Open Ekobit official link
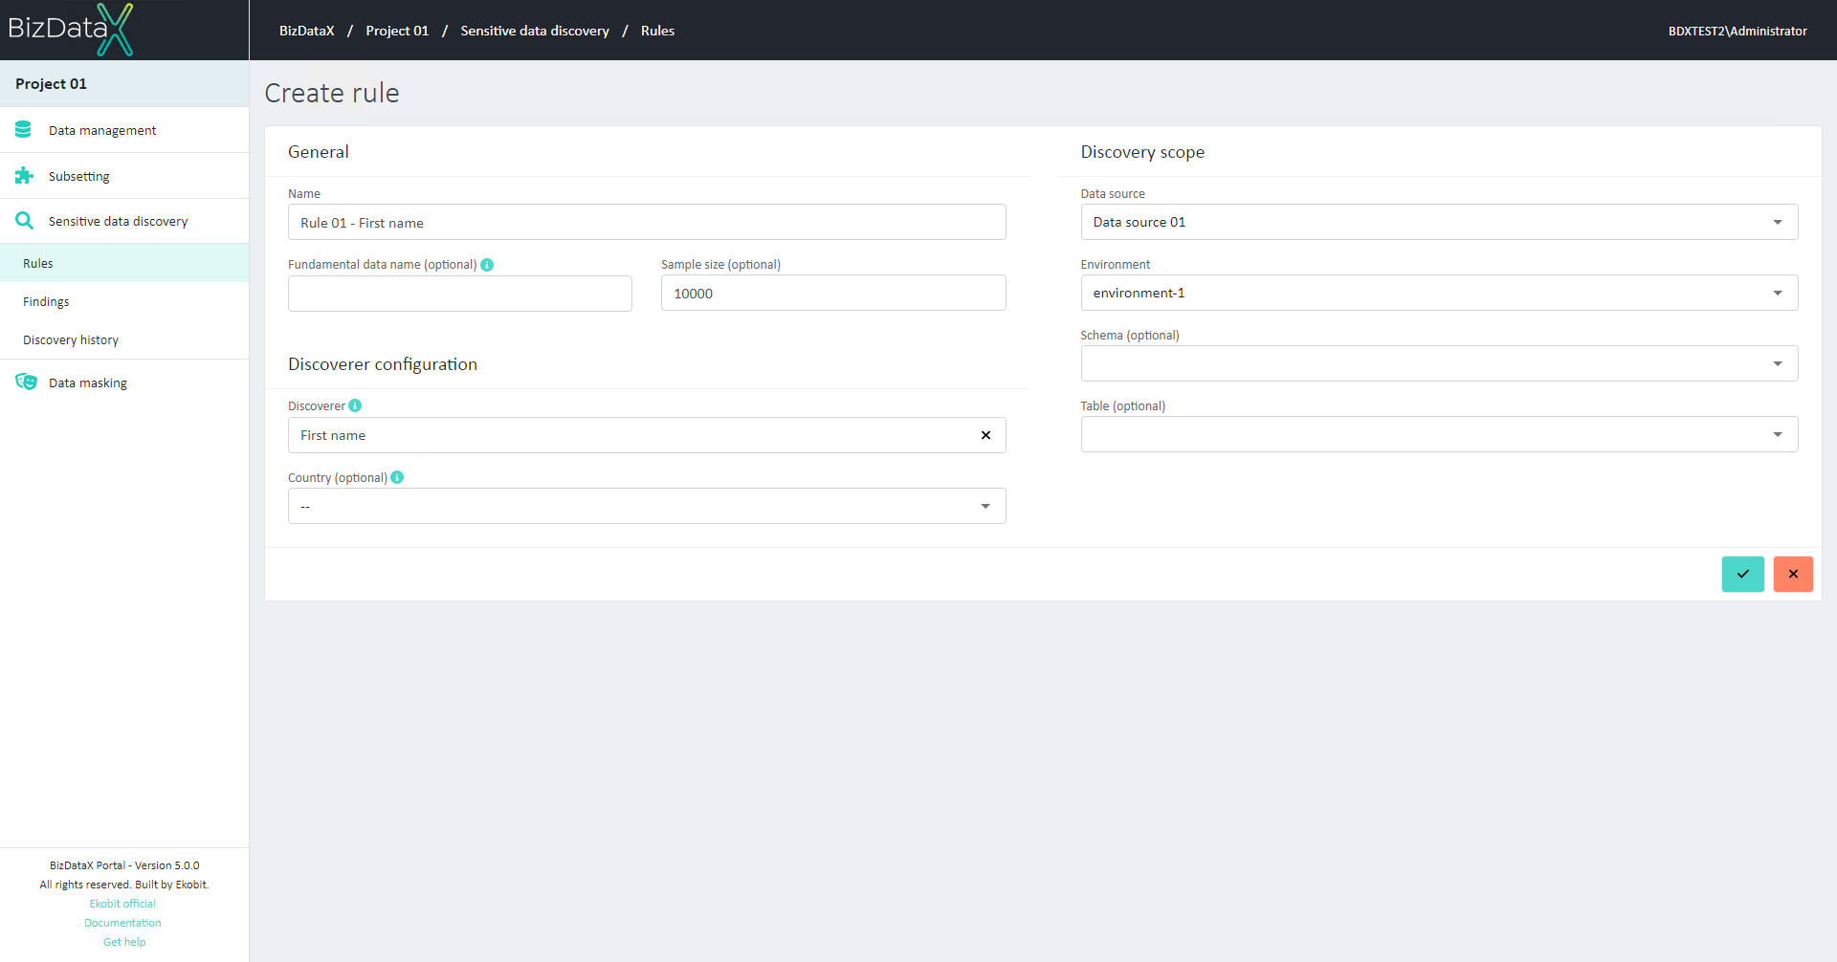Viewport: 1837px width, 962px height. point(122,904)
